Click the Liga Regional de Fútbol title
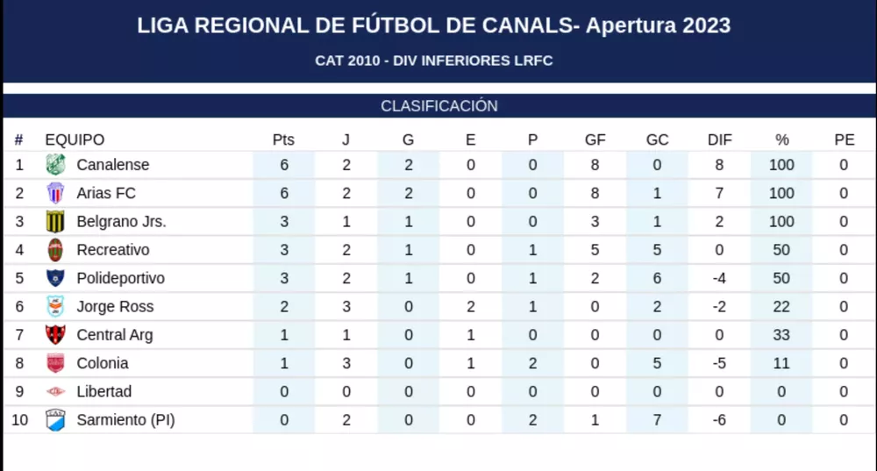Image resolution: width=877 pixels, height=471 pixels. coord(434,25)
